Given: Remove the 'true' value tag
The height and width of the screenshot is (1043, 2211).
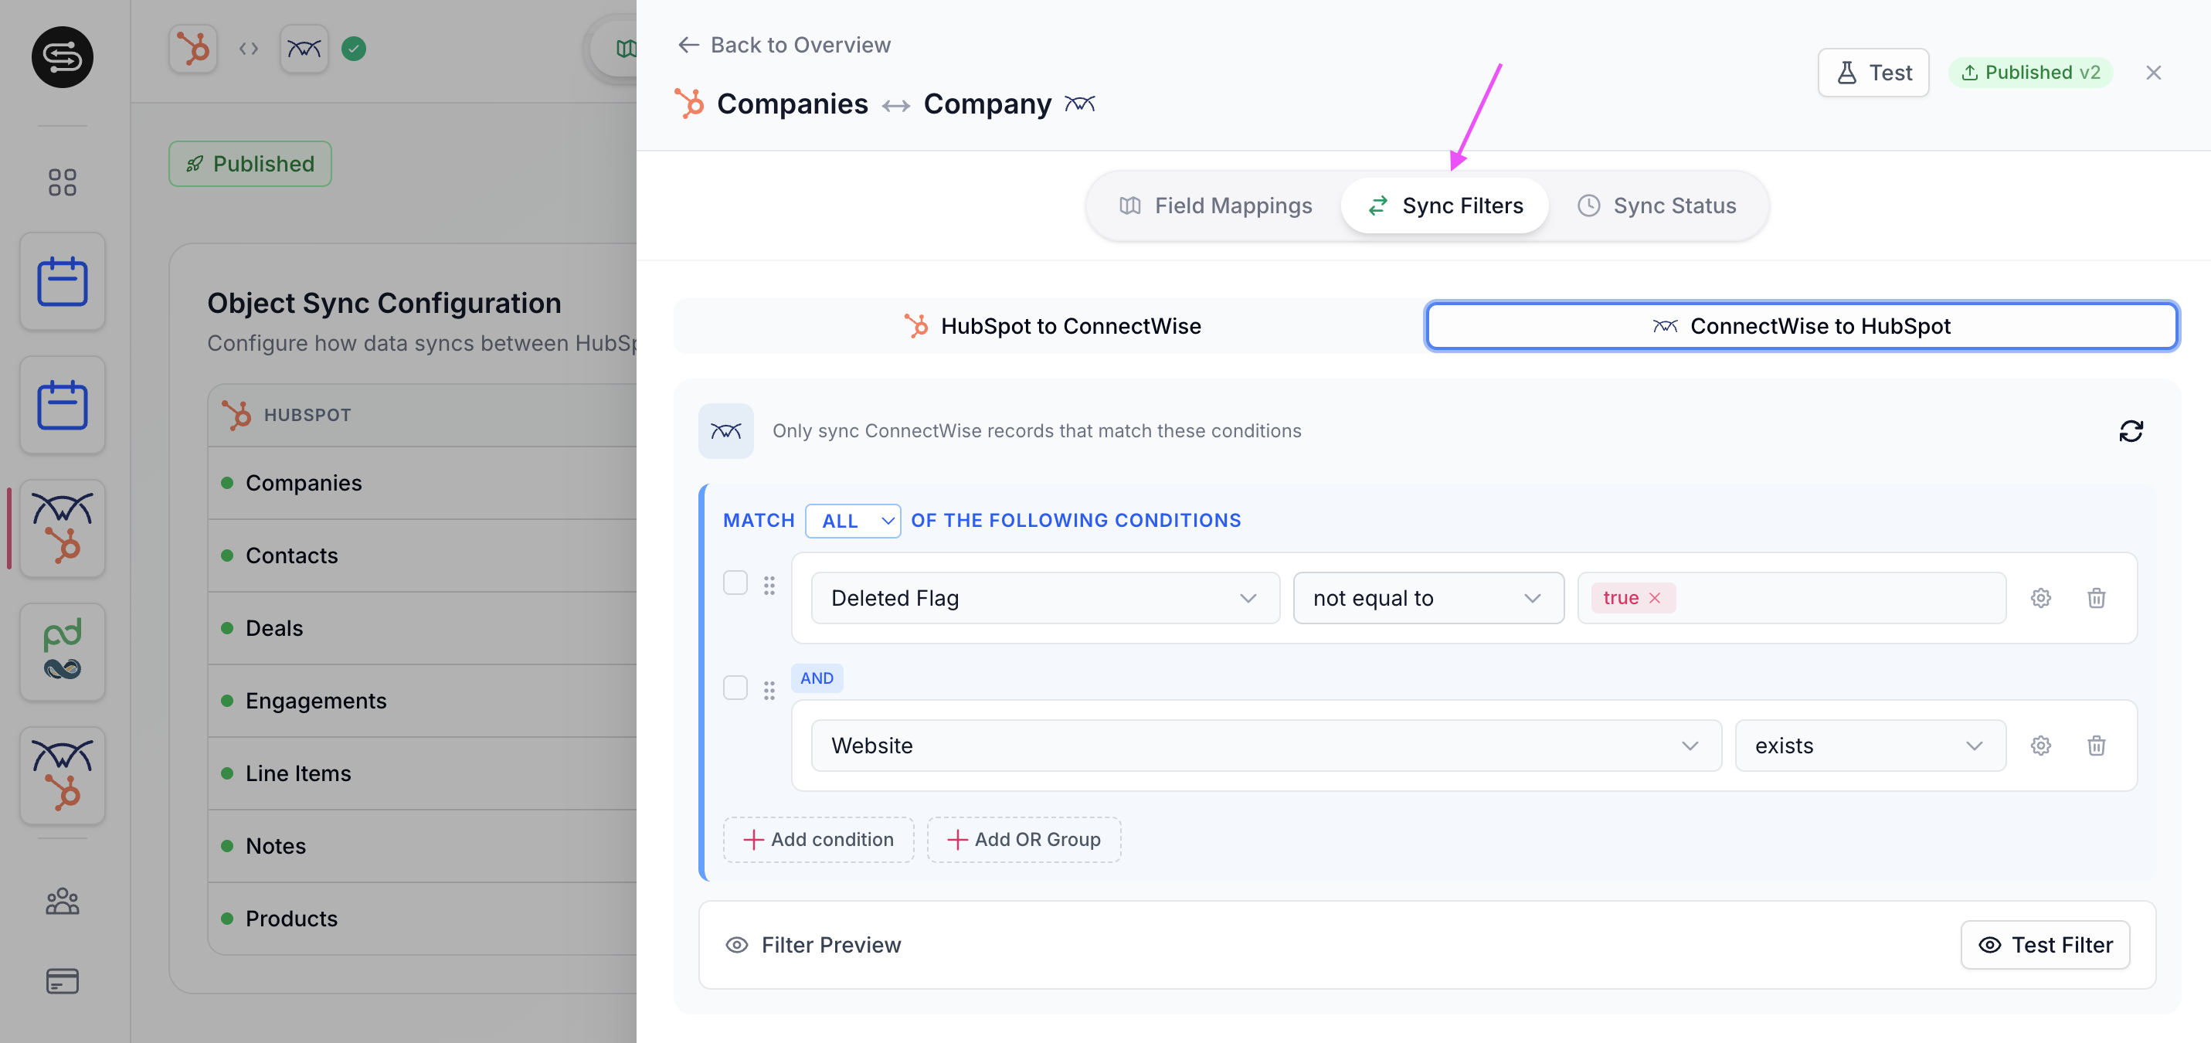Looking at the screenshot, I should [x=1655, y=597].
